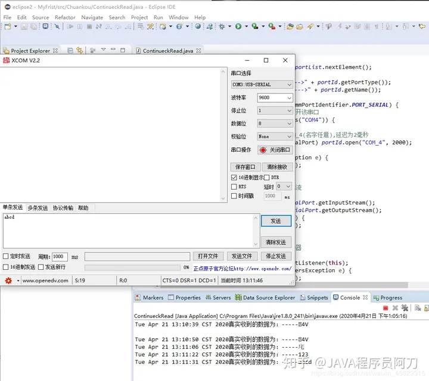This screenshot has width=429, height=381.
Task: Click the file path input field
Action: 138,257
